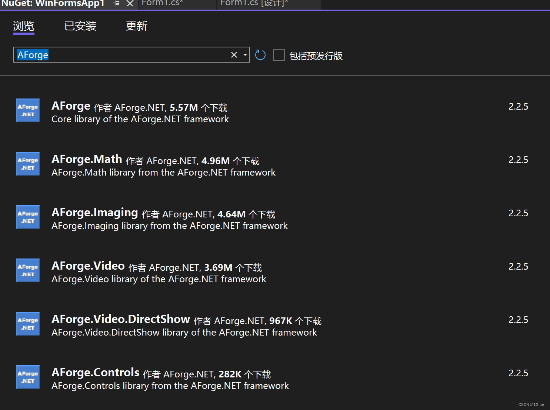This screenshot has height=410, width=550.
Task: Select the NuGet: WinFormsApp1 tab title
Action: coord(53,3)
